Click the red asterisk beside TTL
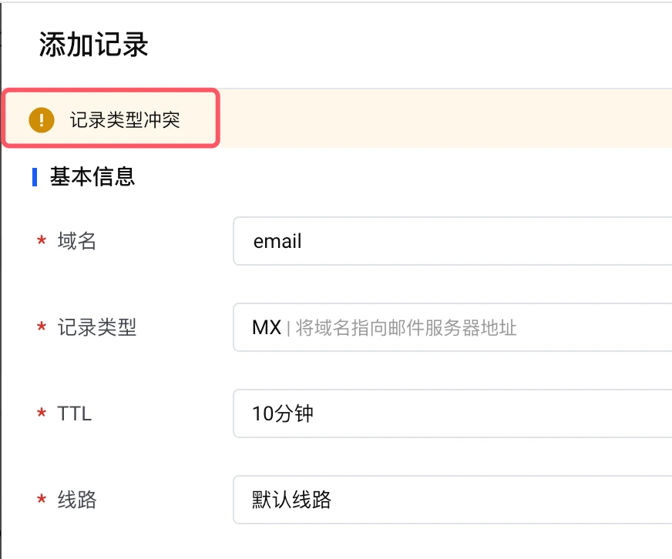672x559 pixels. point(42,414)
